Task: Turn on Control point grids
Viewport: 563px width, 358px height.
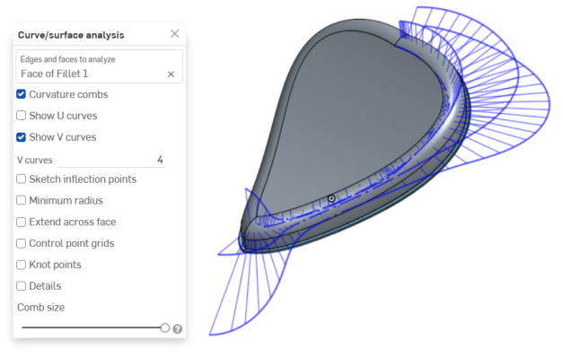Action: (x=22, y=243)
